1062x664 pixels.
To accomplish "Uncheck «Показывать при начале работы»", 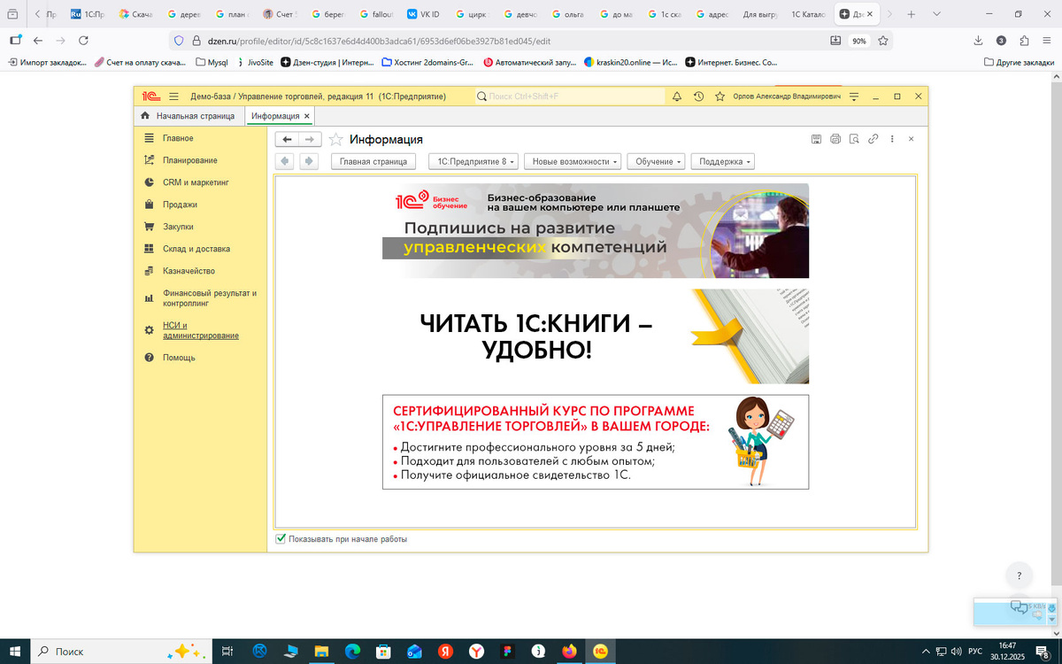I will coord(281,538).
